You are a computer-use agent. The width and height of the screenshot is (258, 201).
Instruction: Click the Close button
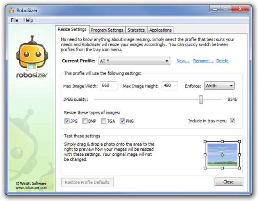(x=229, y=182)
